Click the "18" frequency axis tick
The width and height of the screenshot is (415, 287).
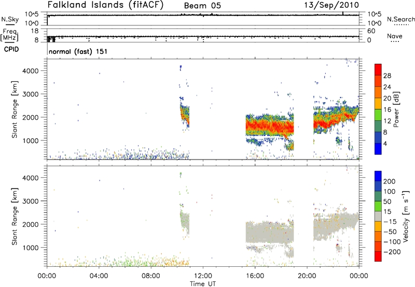tap(34, 31)
